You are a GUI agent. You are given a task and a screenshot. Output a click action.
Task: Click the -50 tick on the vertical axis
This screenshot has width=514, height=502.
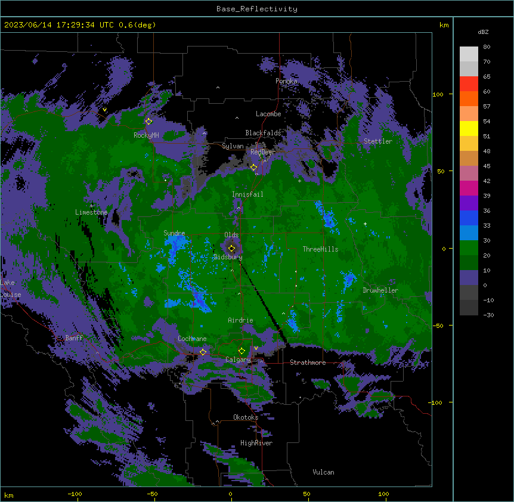pyautogui.click(x=438, y=326)
